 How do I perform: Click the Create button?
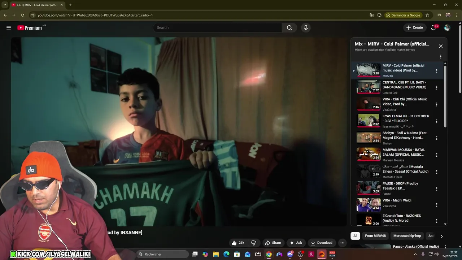pos(414,28)
